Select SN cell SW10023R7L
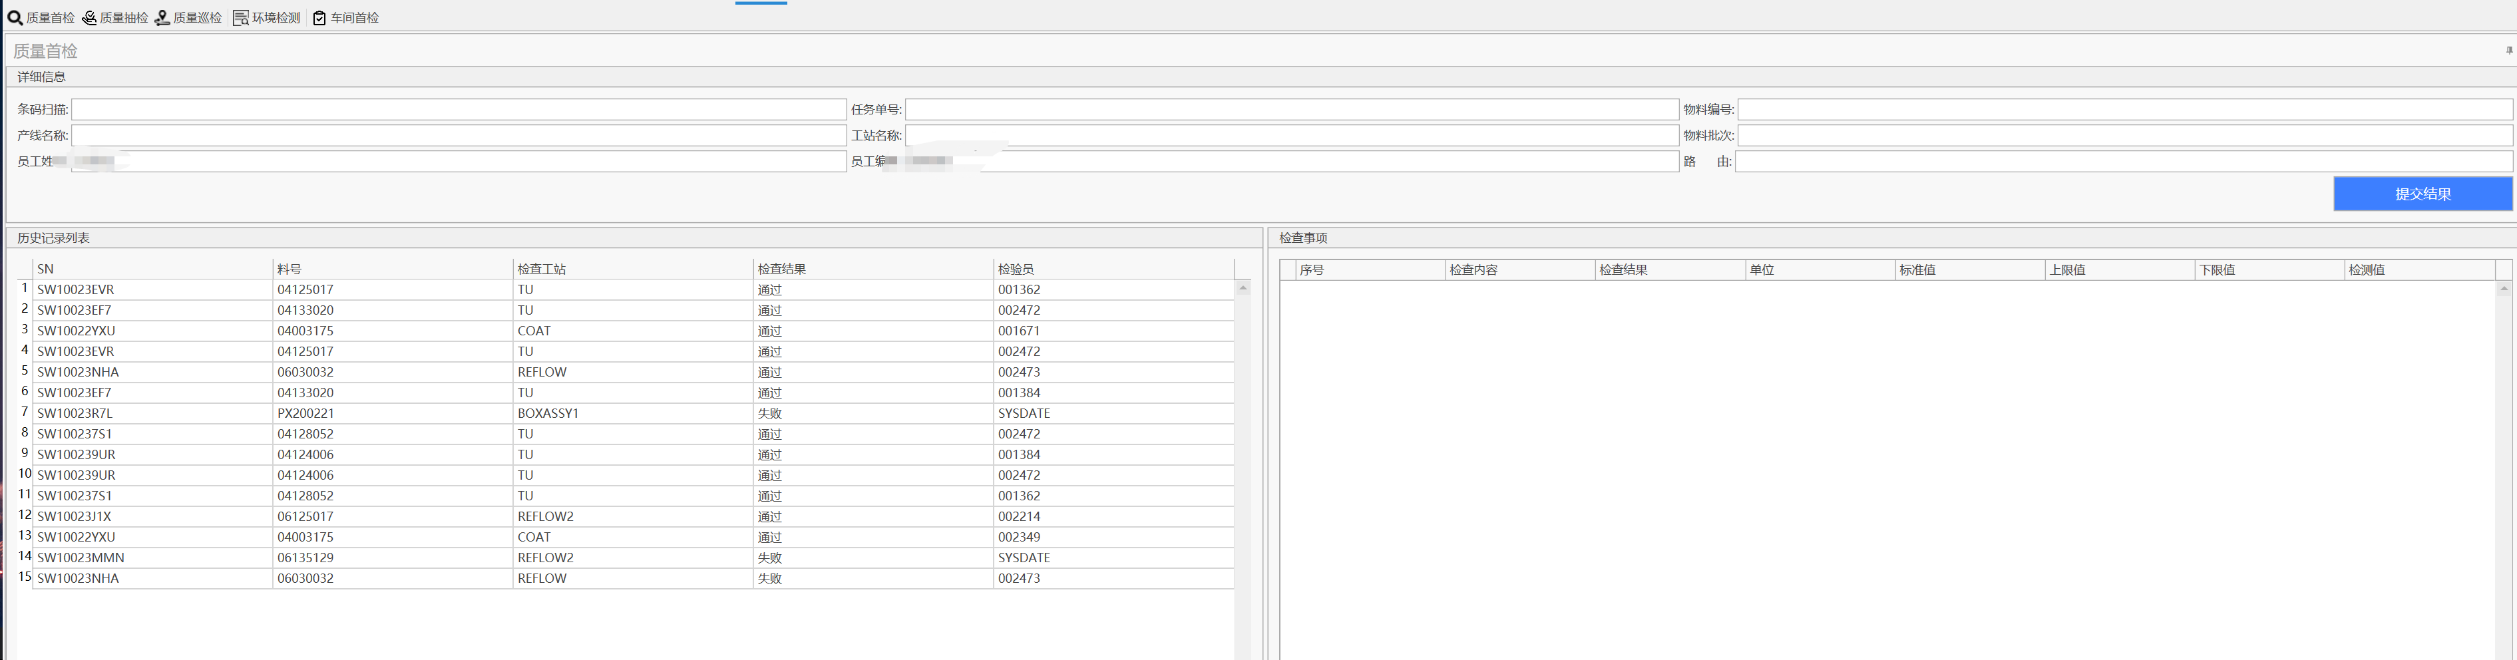Image resolution: width=2517 pixels, height=660 pixels. click(152, 413)
